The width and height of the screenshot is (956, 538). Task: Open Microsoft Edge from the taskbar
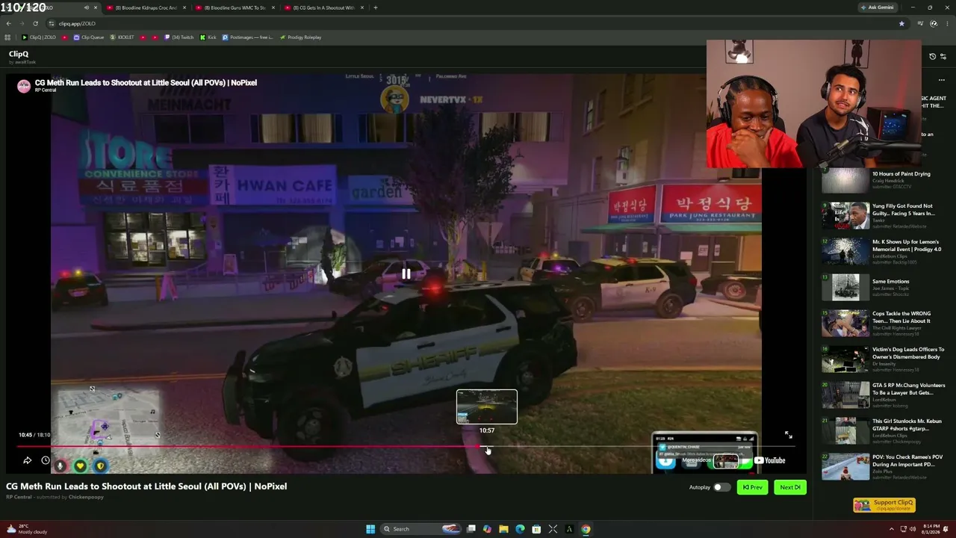pos(520,529)
